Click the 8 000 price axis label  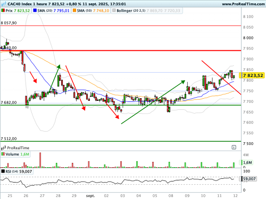point(248,38)
